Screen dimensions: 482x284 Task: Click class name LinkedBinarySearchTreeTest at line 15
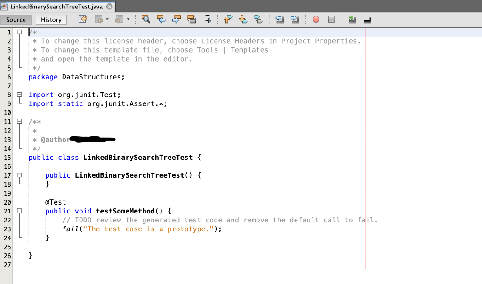(x=138, y=158)
